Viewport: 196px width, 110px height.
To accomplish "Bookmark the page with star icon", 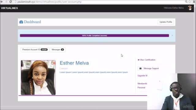I will coord(190,2).
